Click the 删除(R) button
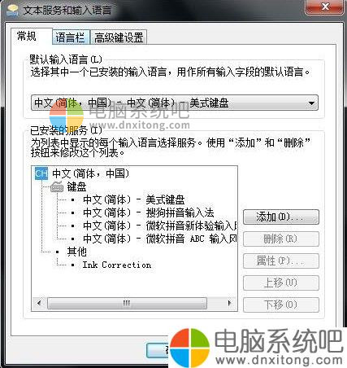This screenshot has width=347, height=368. (281, 239)
